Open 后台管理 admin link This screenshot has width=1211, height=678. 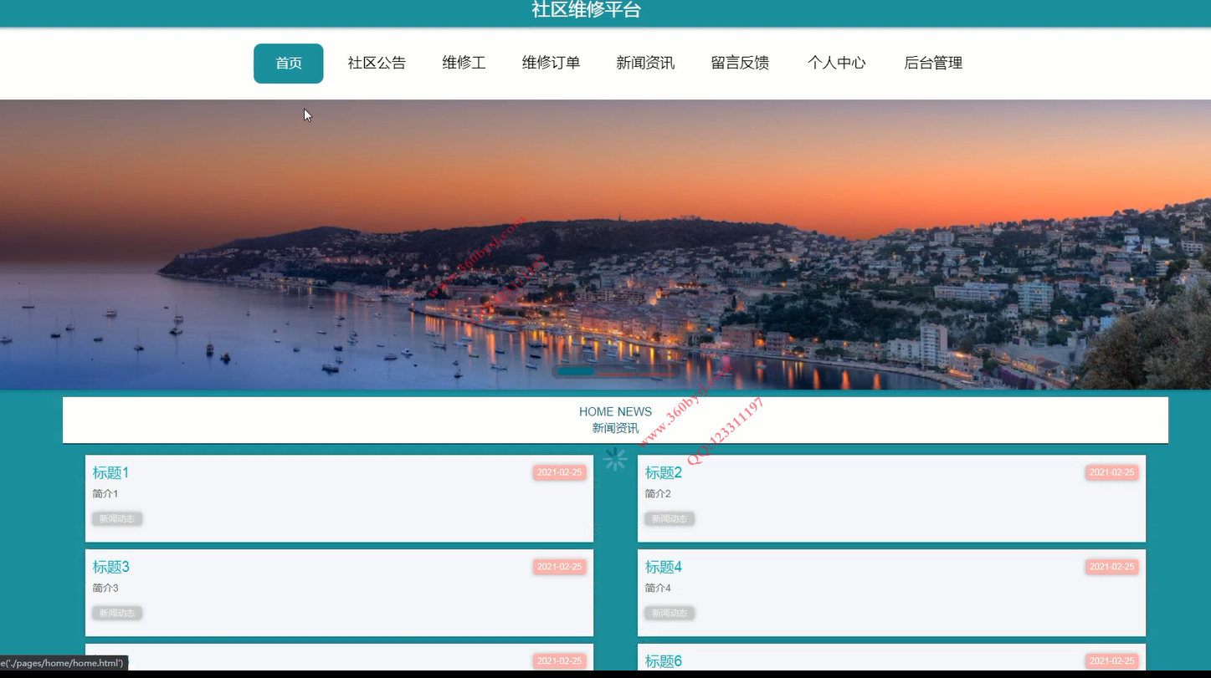click(x=933, y=64)
